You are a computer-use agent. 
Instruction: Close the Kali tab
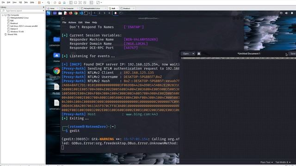[x=117, y=8]
